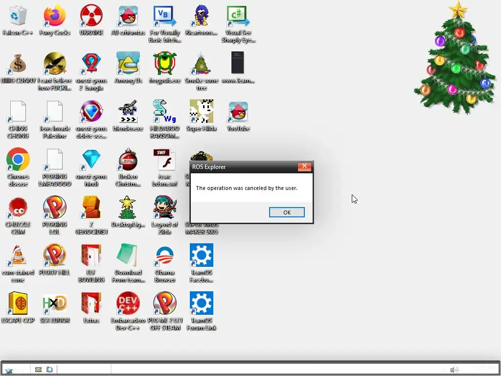
Task: Select the Extras folder icon
Action: pyautogui.click(x=91, y=303)
